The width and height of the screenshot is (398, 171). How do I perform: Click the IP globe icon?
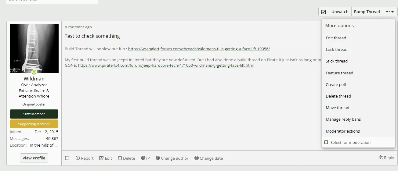(143, 158)
